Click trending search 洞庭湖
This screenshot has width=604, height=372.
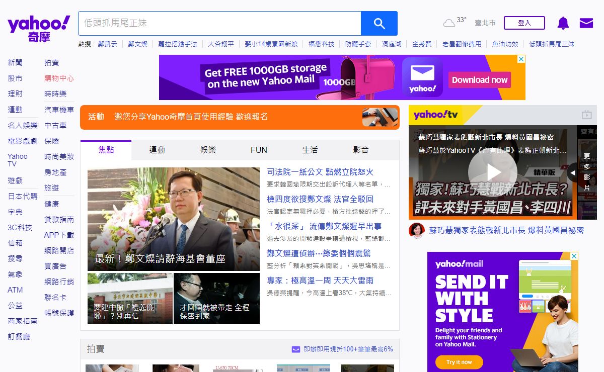click(392, 44)
